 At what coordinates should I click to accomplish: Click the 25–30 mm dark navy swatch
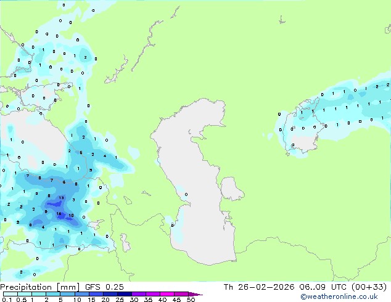pos(125,294)
